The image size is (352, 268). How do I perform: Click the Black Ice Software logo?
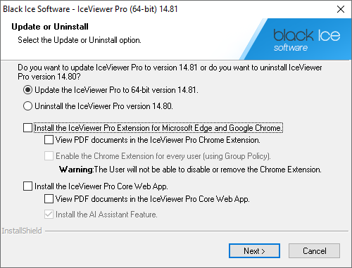(x=306, y=40)
